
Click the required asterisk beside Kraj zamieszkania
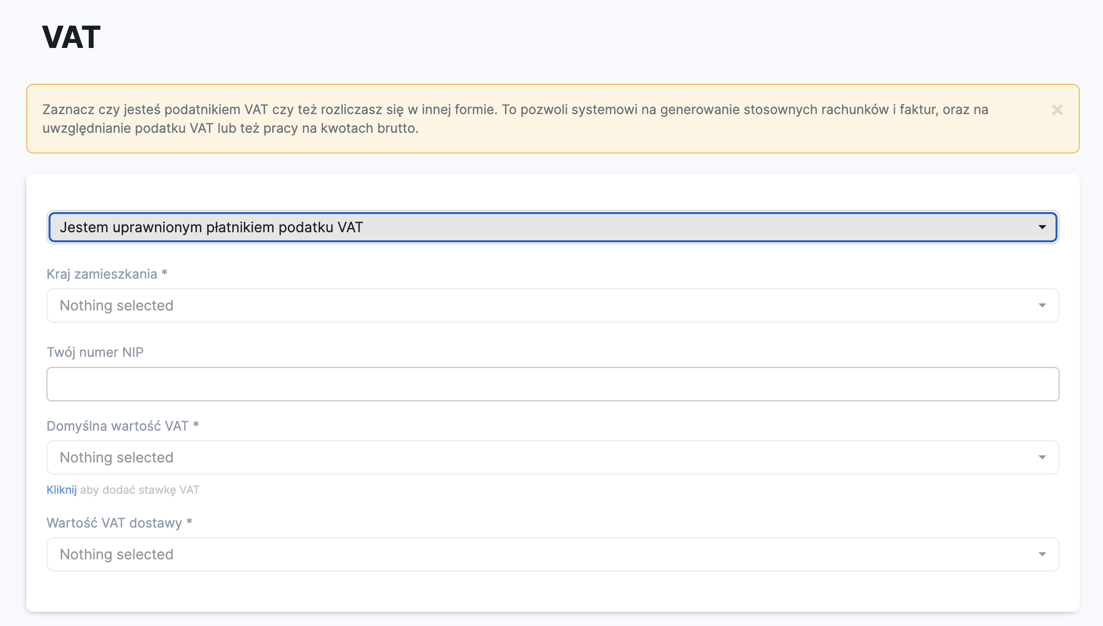164,273
